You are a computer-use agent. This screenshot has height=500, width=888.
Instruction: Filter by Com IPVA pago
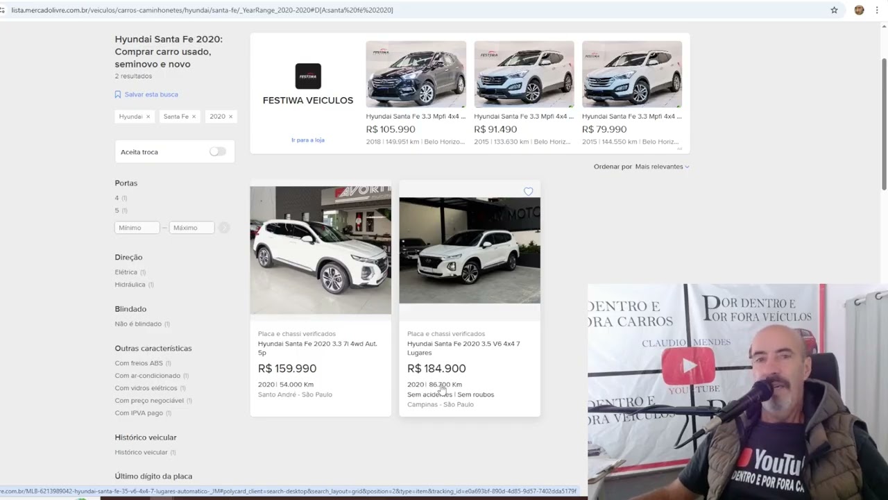click(x=143, y=413)
